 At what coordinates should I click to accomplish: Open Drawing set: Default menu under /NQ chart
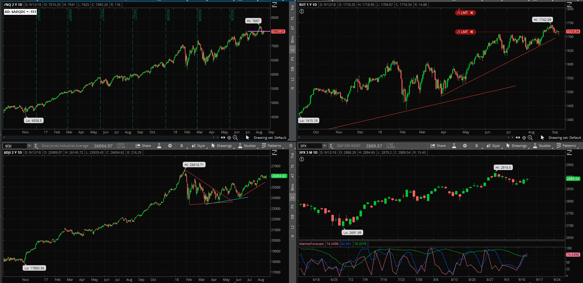pos(270,138)
